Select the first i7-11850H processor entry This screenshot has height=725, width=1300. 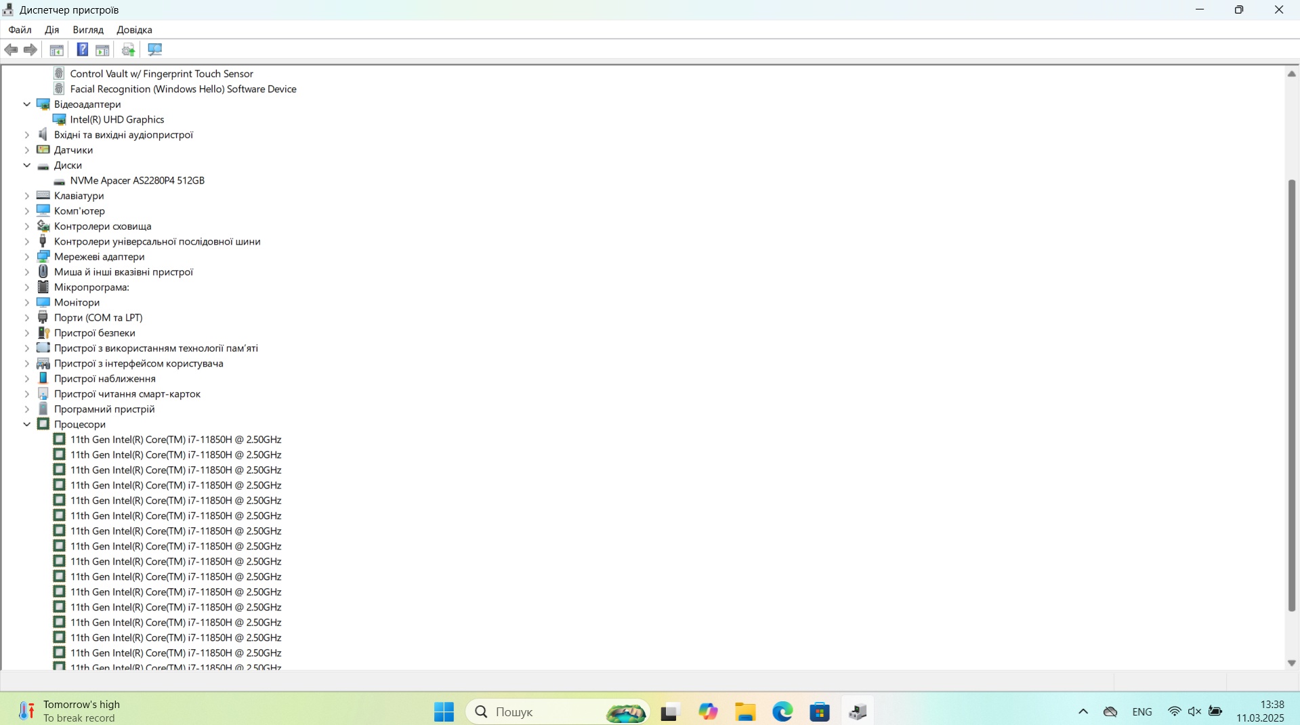pyautogui.click(x=175, y=440)
